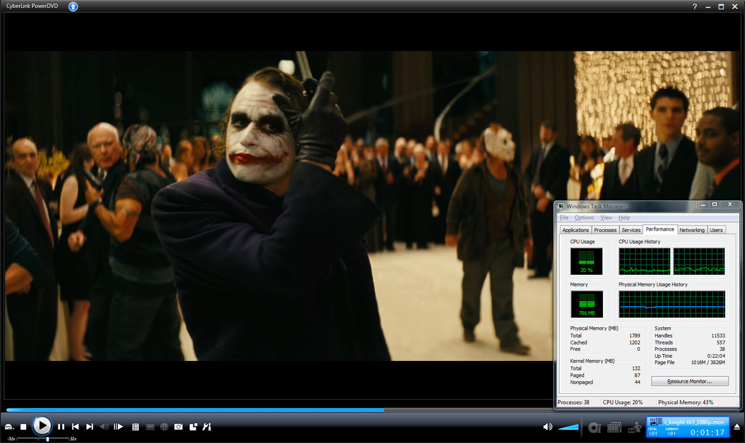This screenshot has height=443, width=745.
Task: Open PowerDVD configuration wrench icon
Action: 207,427
